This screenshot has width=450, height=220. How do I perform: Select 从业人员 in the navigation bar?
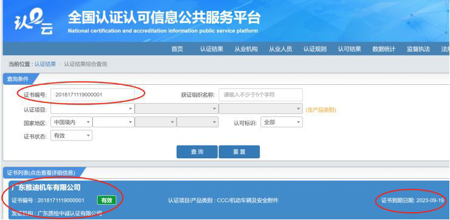click(x=281, y=49)
